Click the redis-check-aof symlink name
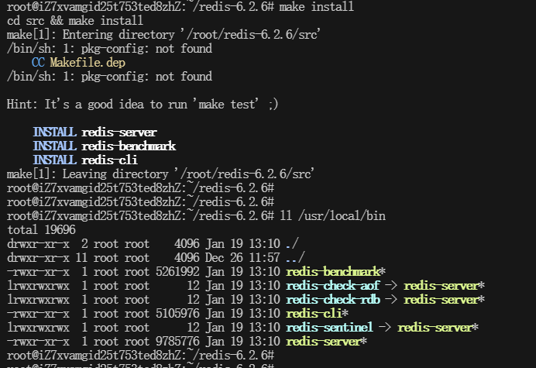 coord(333,286)
